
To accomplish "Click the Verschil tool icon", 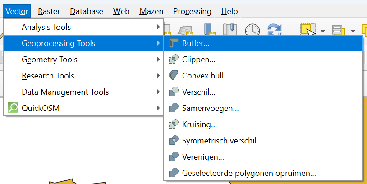I will (174, 92).
